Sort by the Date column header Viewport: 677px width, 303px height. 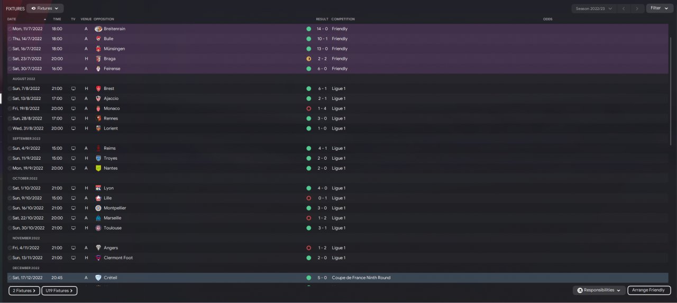(x=12, y=19)
